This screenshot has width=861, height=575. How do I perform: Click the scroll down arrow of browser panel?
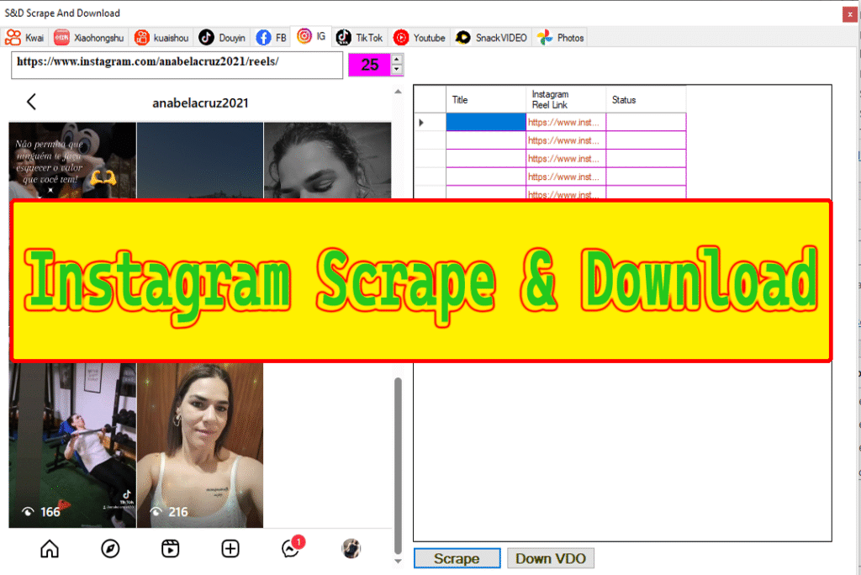[x=398, y=561]
